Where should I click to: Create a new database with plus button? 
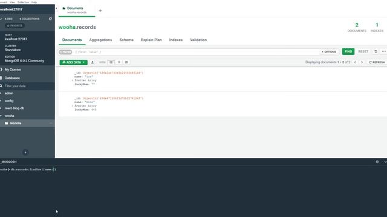coord(25,153)
